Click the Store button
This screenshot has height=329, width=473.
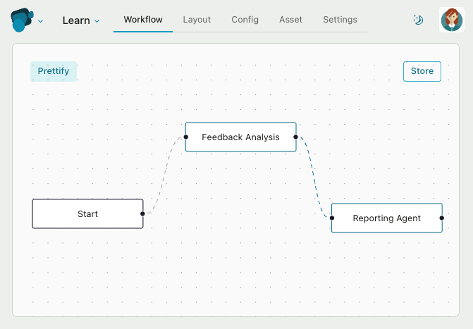point(422,71)
